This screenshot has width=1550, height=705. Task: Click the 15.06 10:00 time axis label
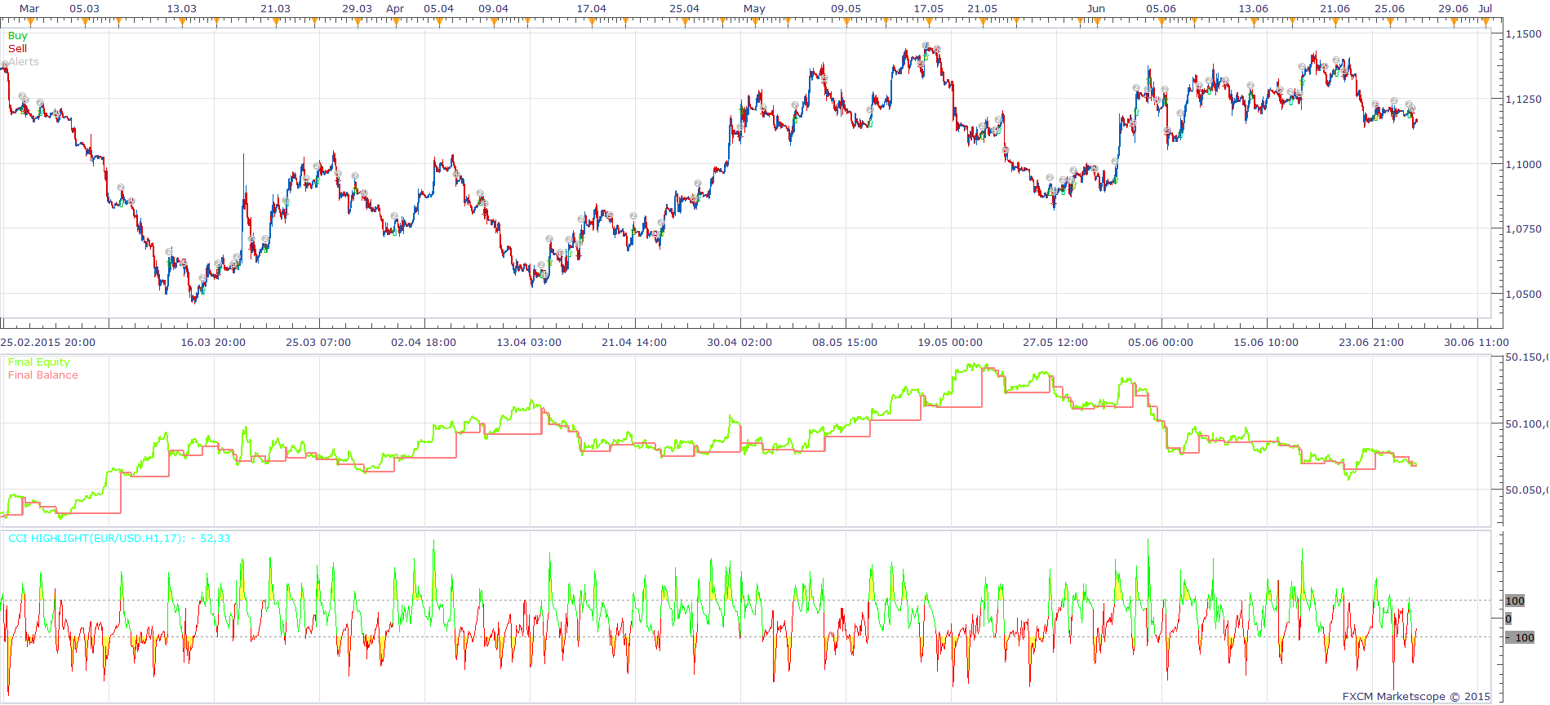(x=1266, y=343)
